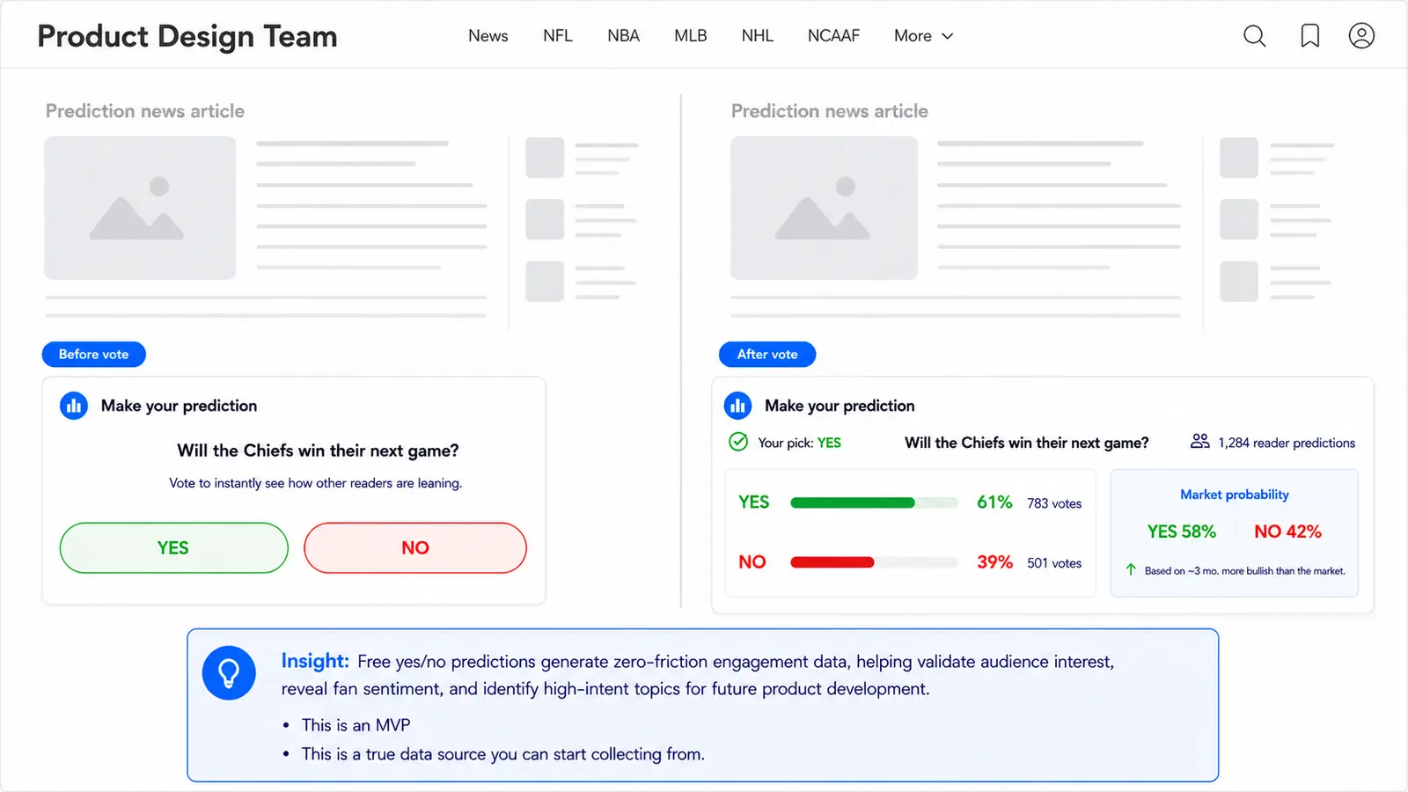Viewport: 1408px width, 792px height.
Task: Click the 501 votes count
Action: point(1054,563)
